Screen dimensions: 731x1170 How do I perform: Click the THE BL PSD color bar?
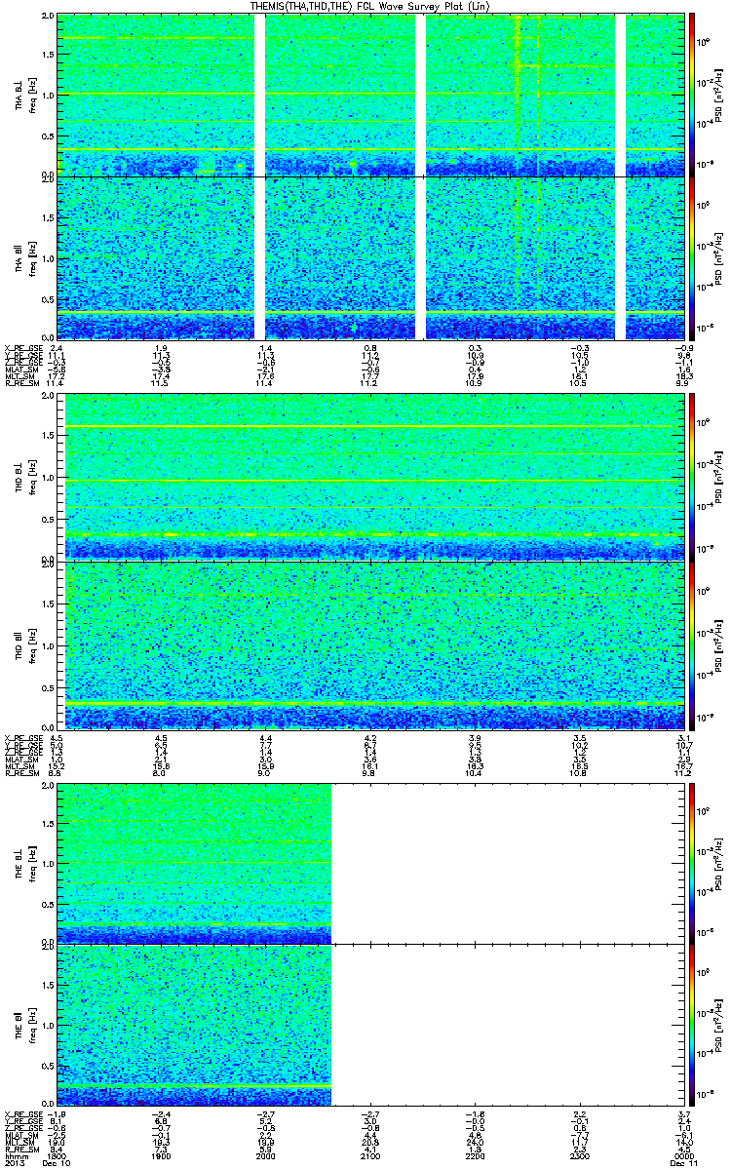692,863
